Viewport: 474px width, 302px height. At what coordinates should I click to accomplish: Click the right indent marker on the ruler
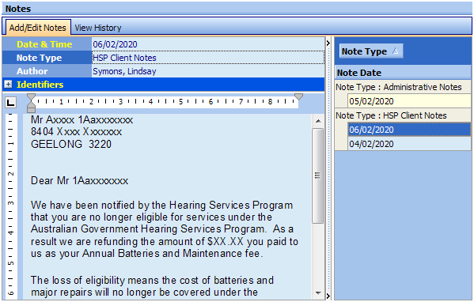click(298, 96)
